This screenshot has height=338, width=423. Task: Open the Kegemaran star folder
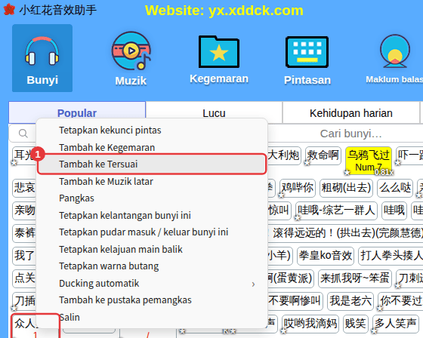coord(219,60)
